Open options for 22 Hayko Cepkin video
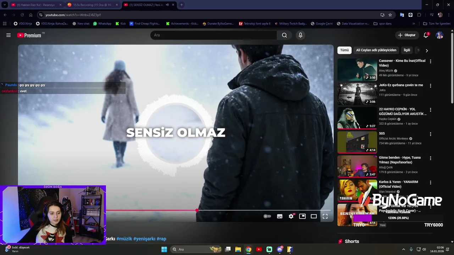Viewport: 454px width, 255px height. point(431,110)
